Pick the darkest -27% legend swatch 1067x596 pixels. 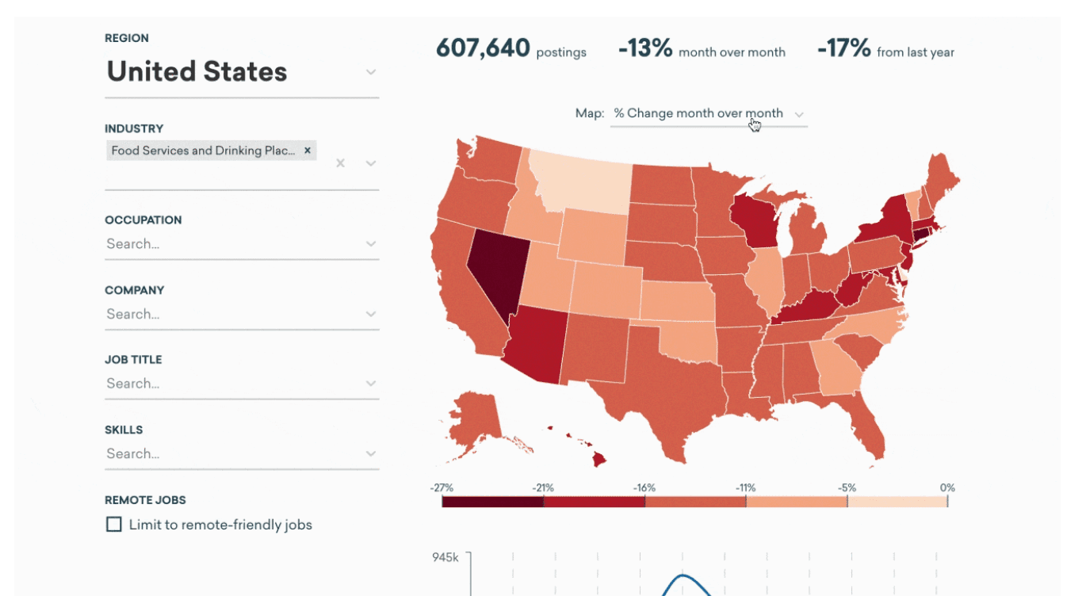tap(492, 501)
